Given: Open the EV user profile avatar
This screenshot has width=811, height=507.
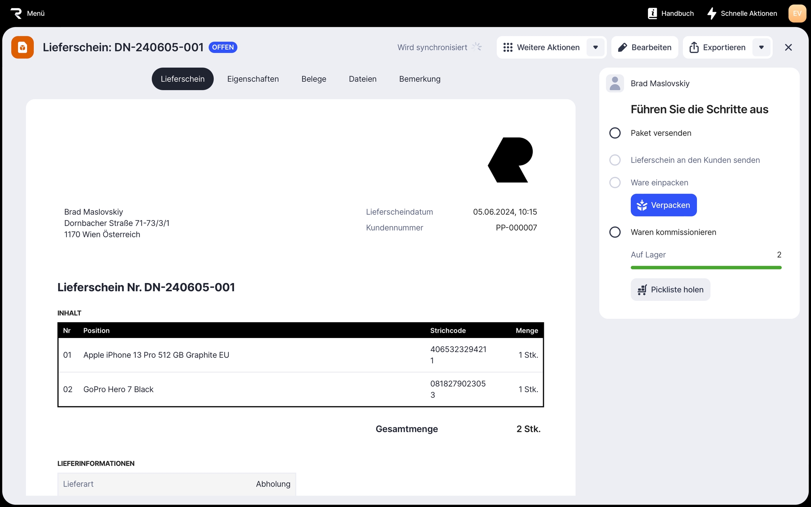Looking at the screenshot, I should point(797,13).
